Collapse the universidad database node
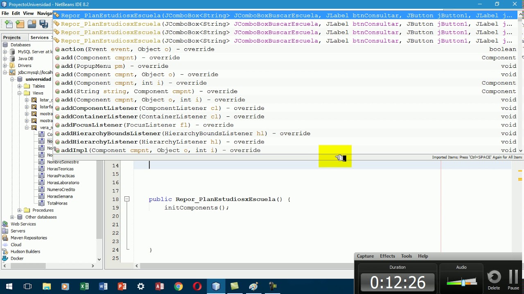Viewport: 524px width, 294px height. (12, 79)
